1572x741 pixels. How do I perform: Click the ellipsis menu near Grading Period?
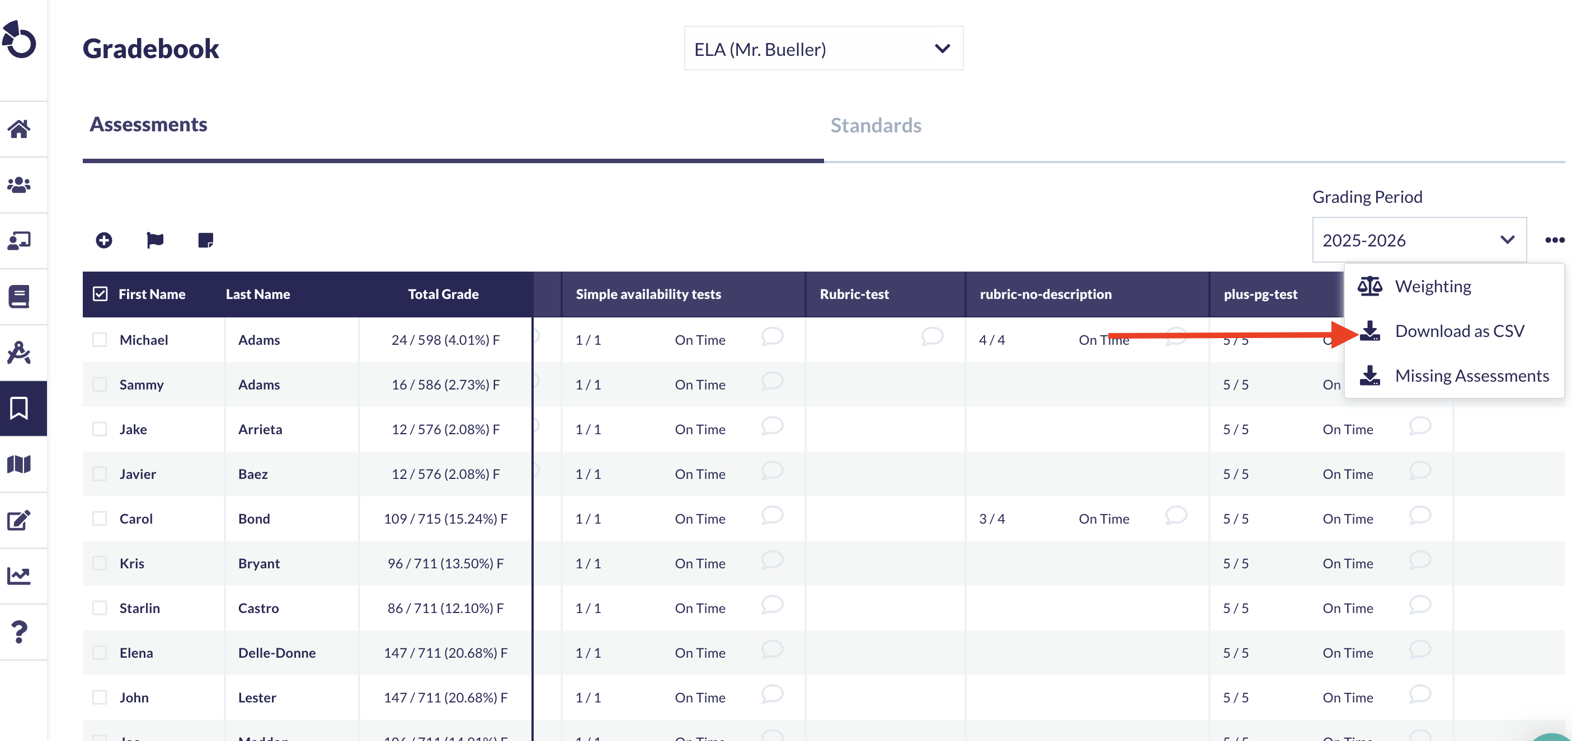(1554, 240)
